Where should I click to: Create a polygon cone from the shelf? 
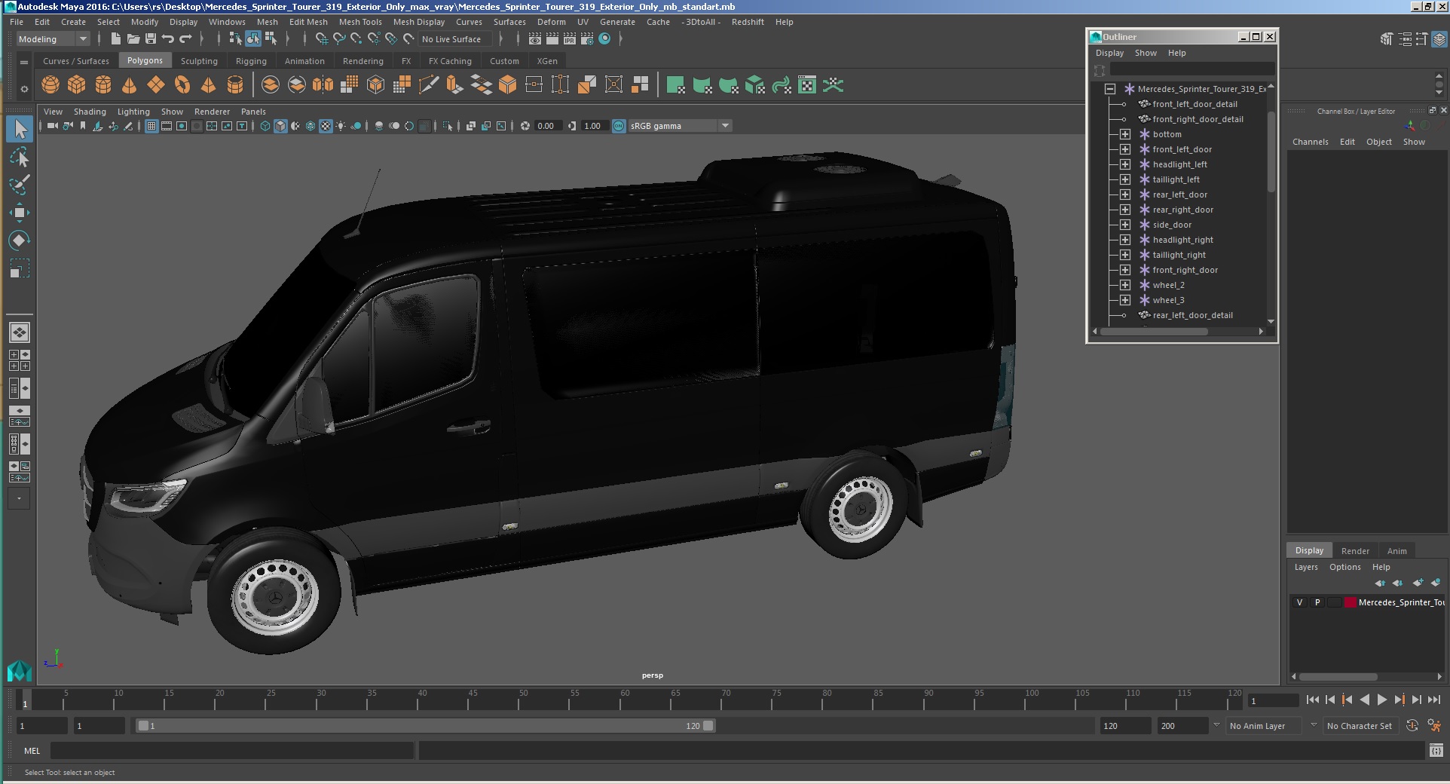click(130, 85)
